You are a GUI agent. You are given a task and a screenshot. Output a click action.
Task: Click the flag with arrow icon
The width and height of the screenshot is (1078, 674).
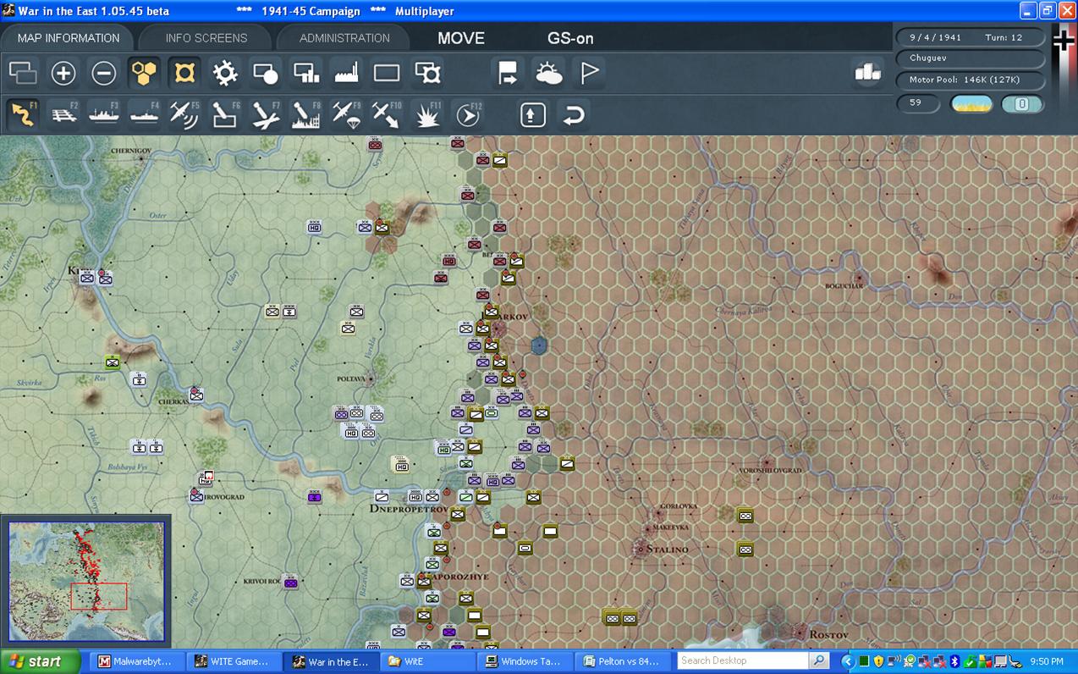pyautogui.click(x=508, y=73)
